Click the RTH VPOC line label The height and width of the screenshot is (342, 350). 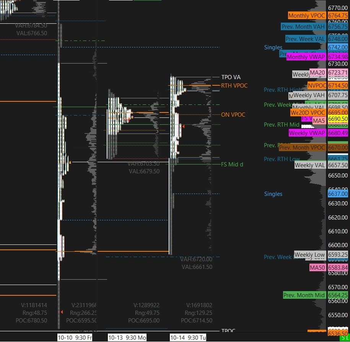pyautogui.click(x=234, y=85)
